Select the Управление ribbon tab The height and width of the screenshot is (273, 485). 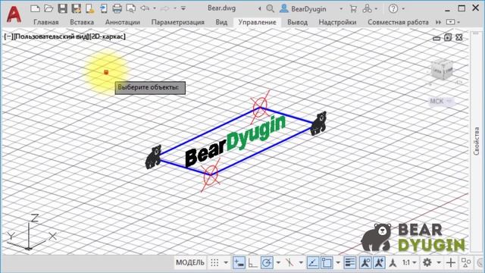(x=257, y=22)
